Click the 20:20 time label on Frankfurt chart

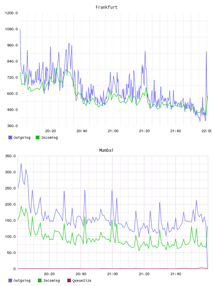tap(50, 131)
